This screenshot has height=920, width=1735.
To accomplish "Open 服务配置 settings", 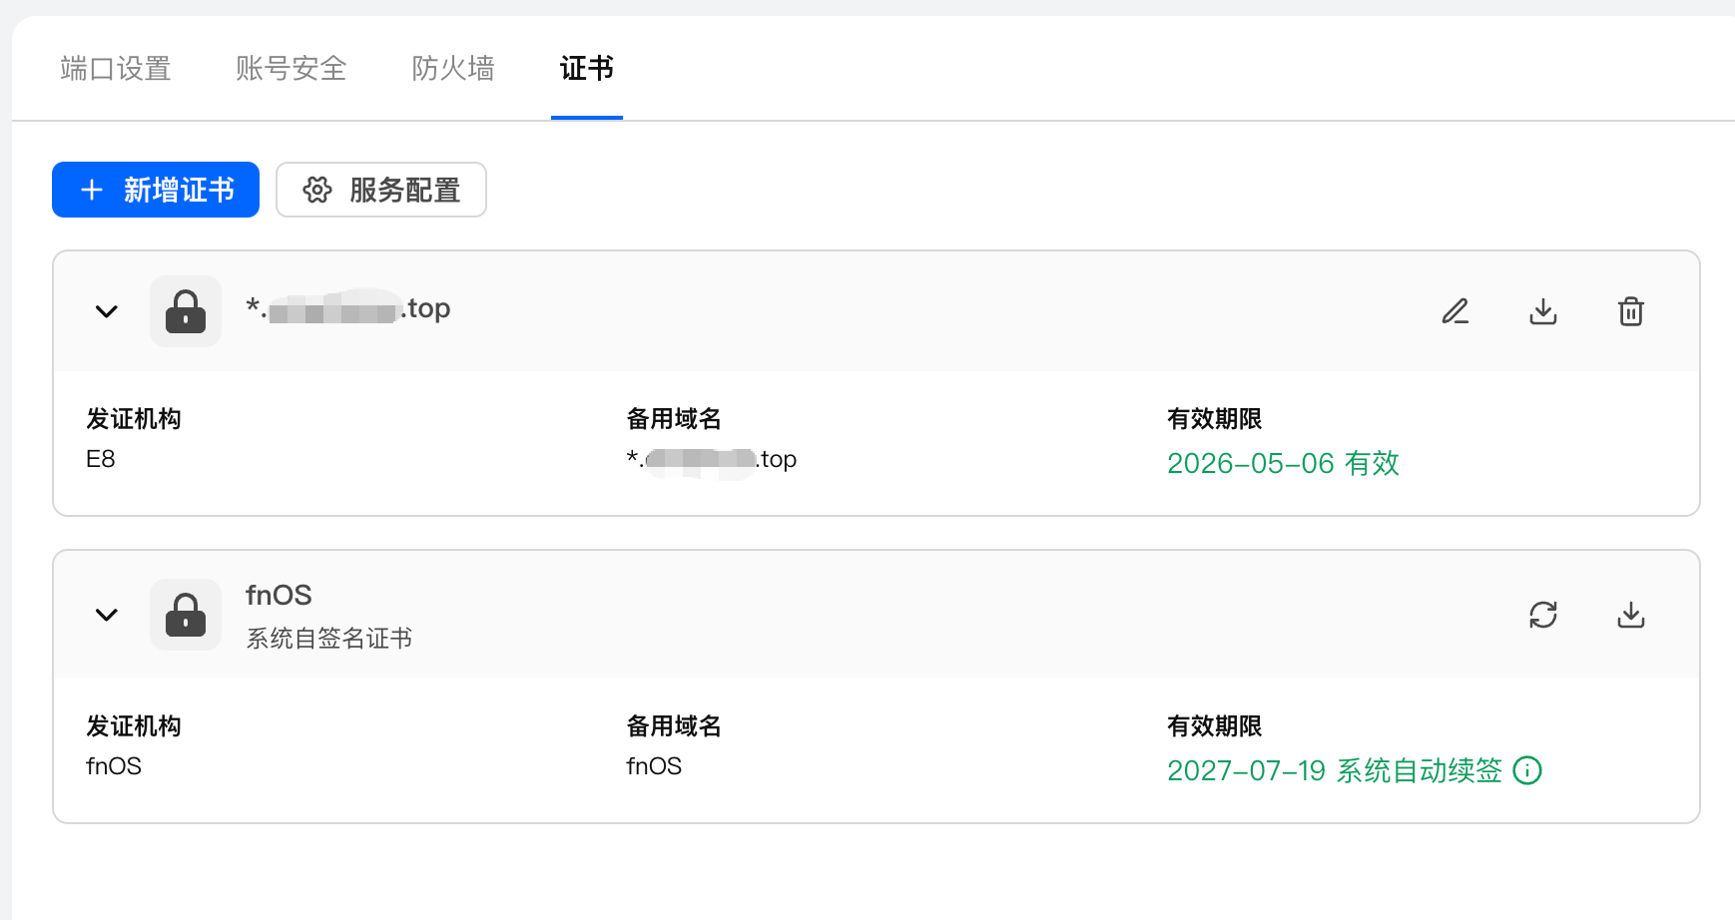I will point(381,190).
